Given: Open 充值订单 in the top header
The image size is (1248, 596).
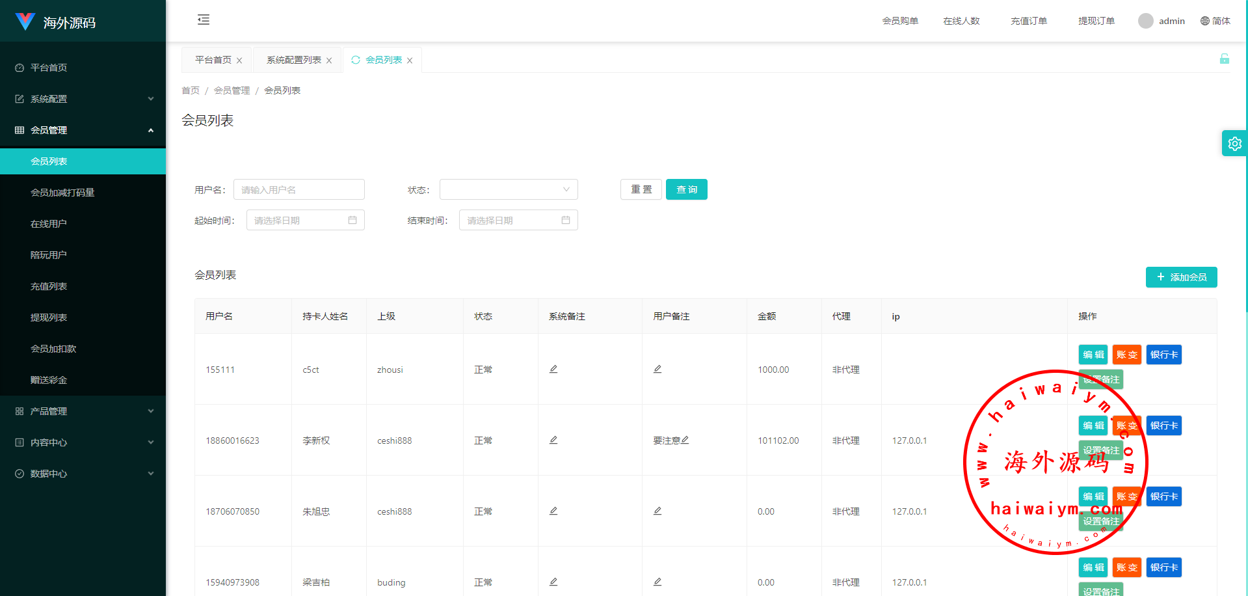Looking at the screenshot, I should coord(1028,21).
